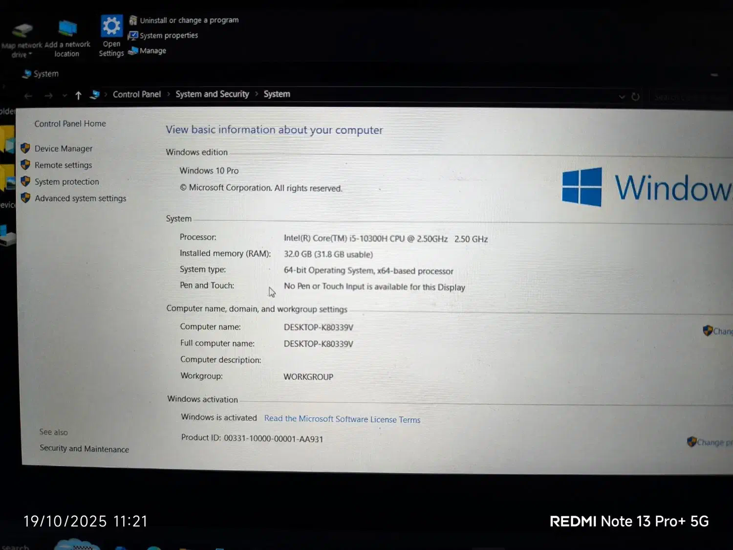This screenshot has width=733, height=550.
Task: Refresh the System page
Action: (635, 97)
